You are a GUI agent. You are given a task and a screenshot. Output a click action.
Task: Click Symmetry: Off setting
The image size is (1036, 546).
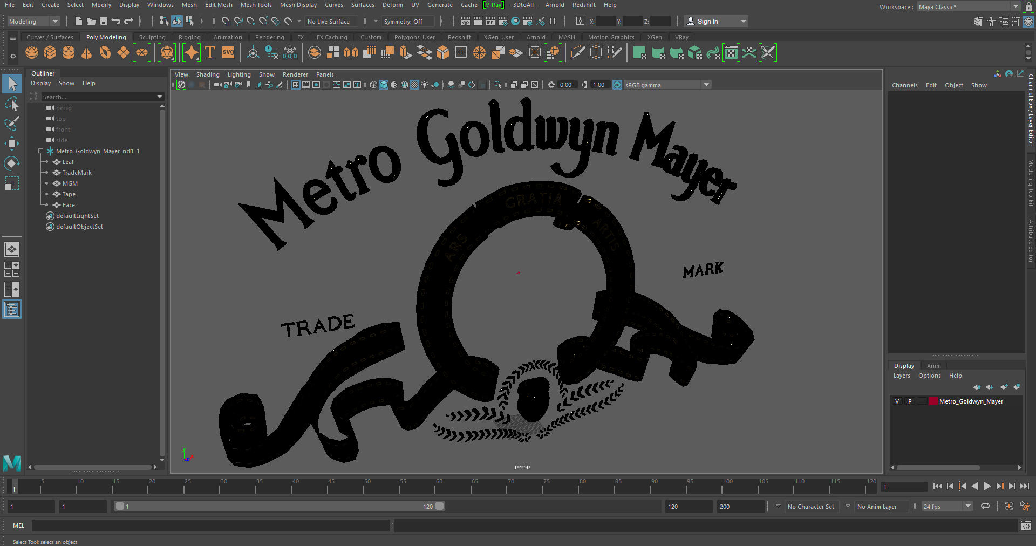[407, 22]
